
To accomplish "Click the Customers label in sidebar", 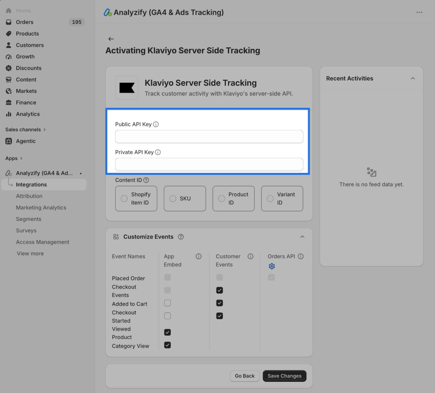I will [x=30, y=45].
